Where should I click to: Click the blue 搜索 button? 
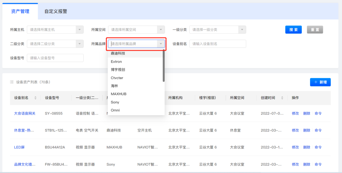pyautogui.click(x=293, y=30)
